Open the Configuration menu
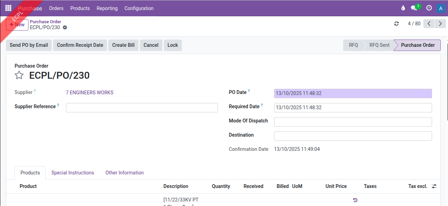The height and width of the screenshot is (206, 448). click(x=139, y=8)
